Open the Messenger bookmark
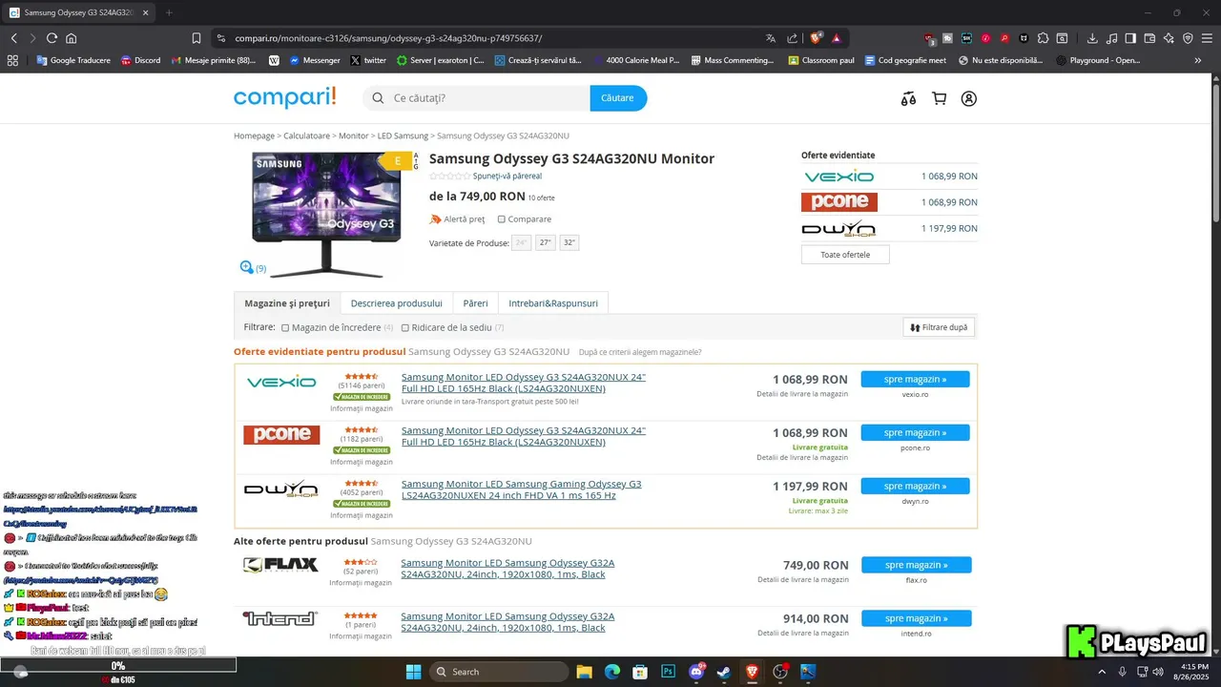 pyautogui.click(x=314, y=60)
